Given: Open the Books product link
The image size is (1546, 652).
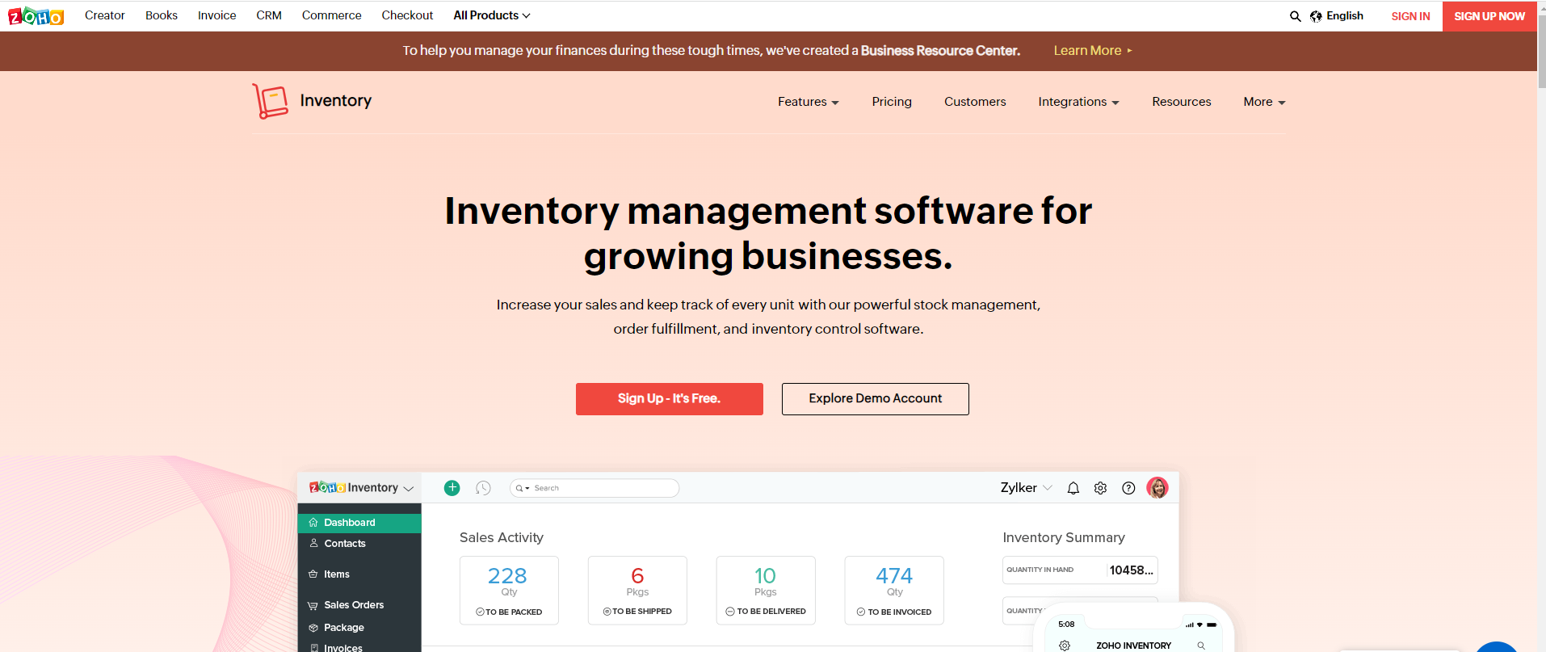Looking at the screenshot, I should pos(162,15).
